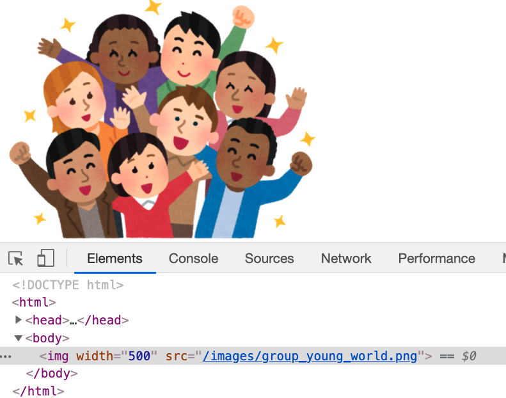Select the closing body tag line

[x=52, y=373]
